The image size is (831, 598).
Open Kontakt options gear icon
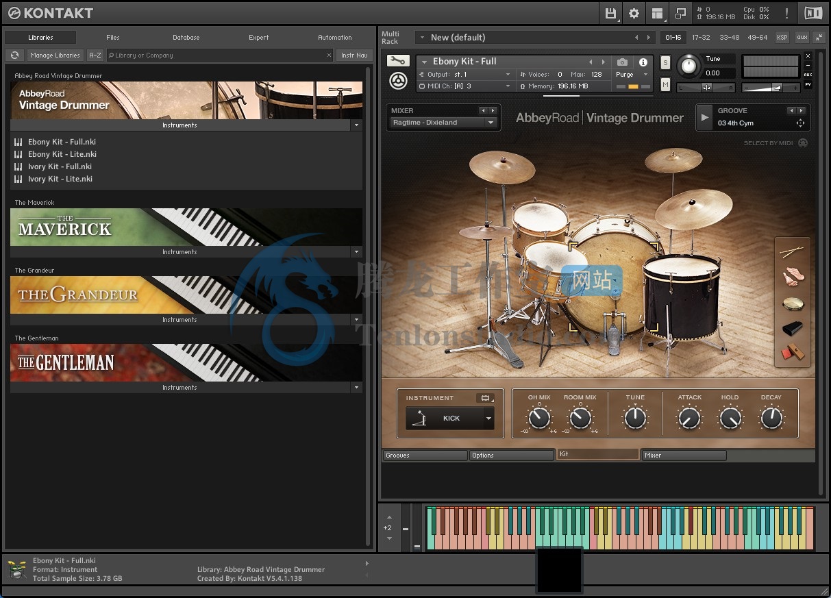(634, 13)
